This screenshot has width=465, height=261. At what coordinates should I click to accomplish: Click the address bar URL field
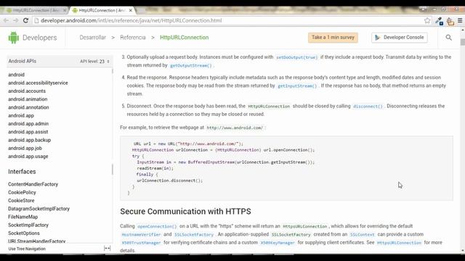coord(228,20)
